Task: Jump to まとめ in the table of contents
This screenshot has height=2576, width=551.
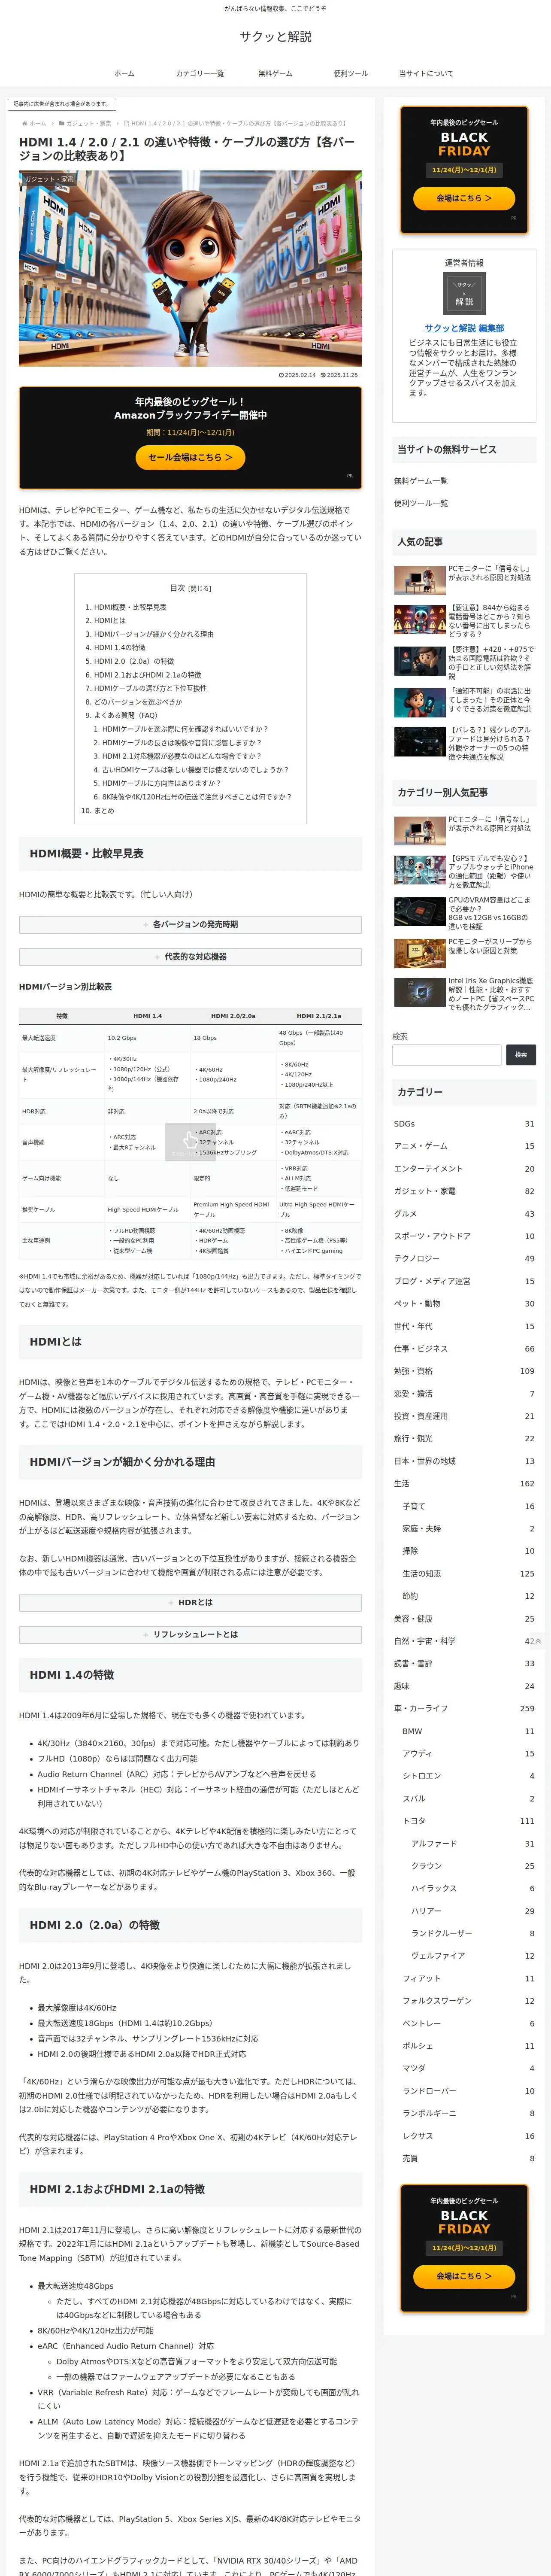Action: click(104, 810)
